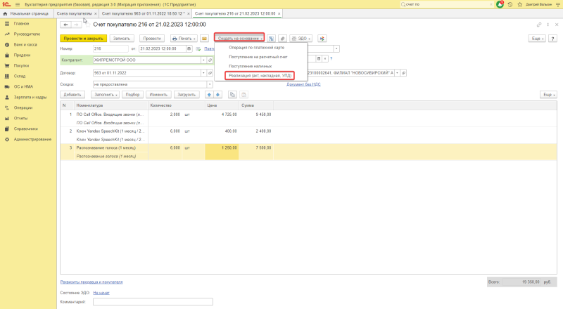Click the related documents structure icon
This screenshot has height=309, width=563.
click(271, 39)
